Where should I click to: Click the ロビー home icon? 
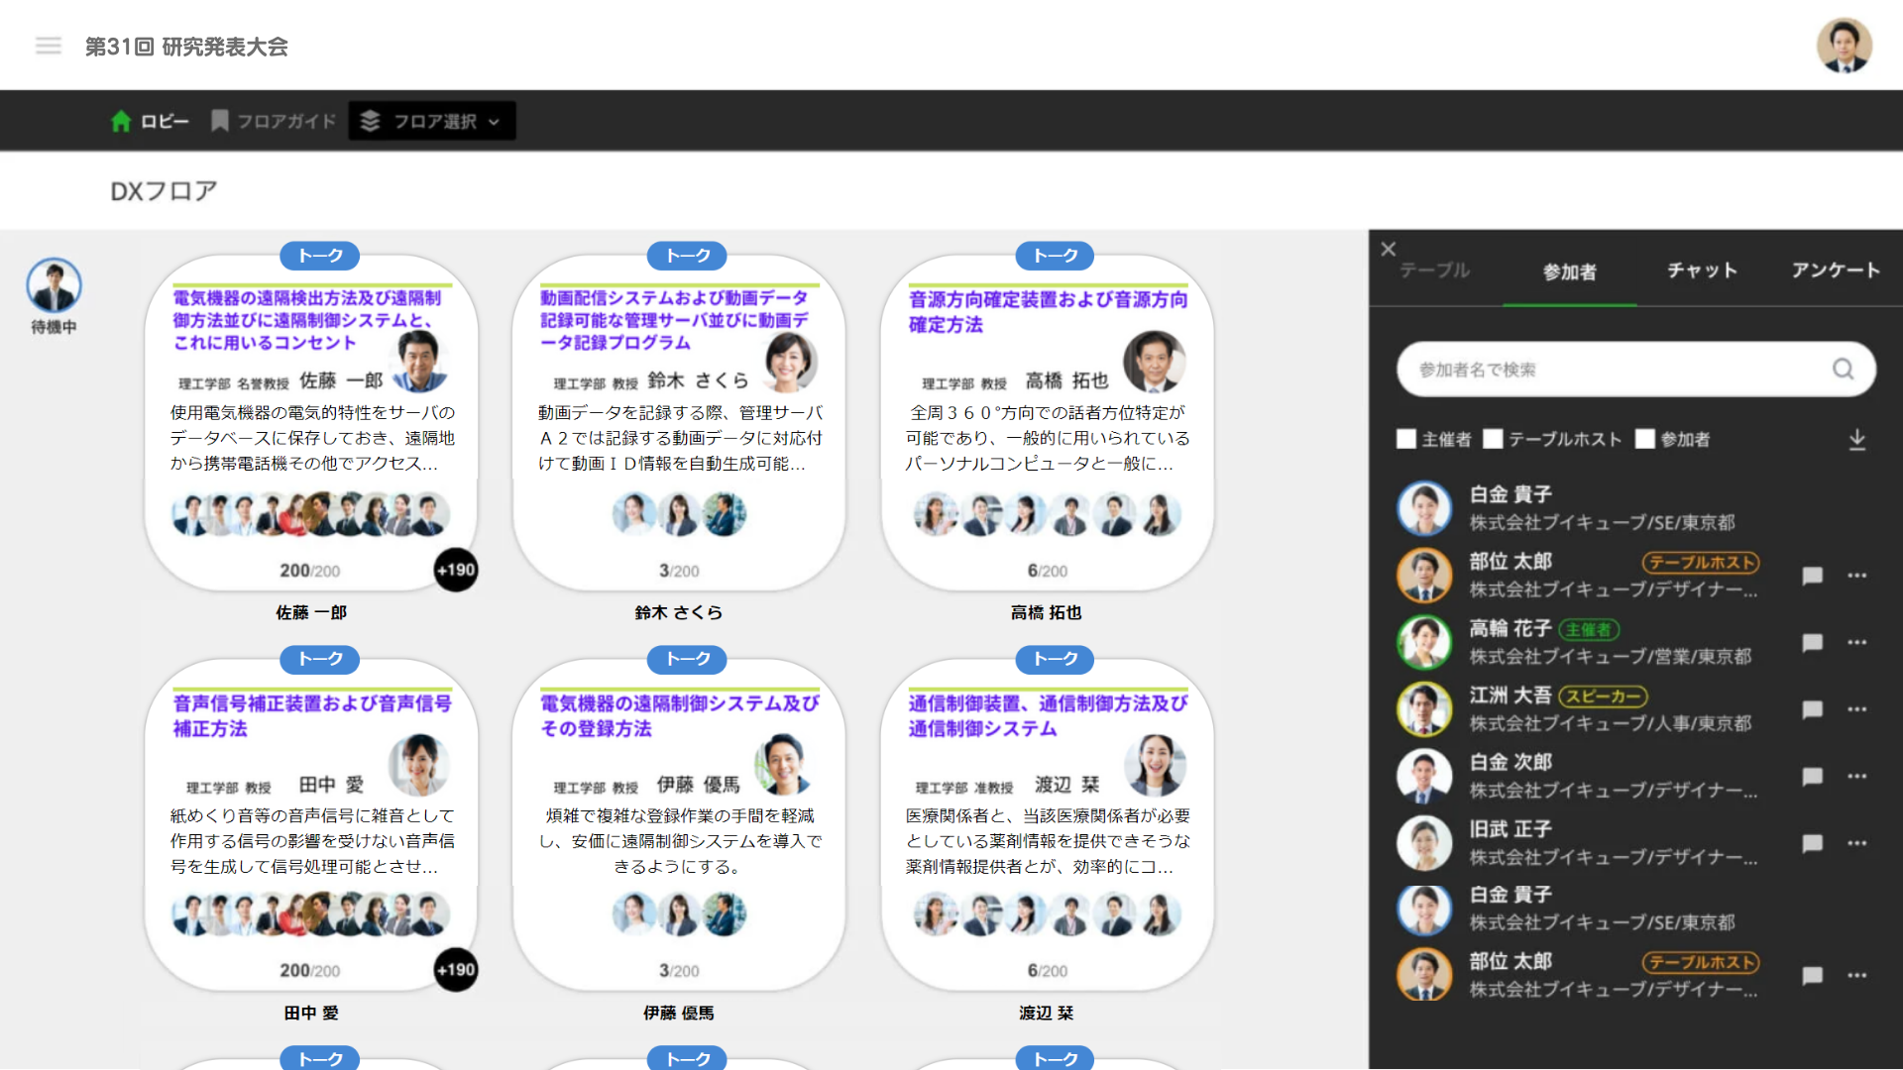tap(120, 120)
